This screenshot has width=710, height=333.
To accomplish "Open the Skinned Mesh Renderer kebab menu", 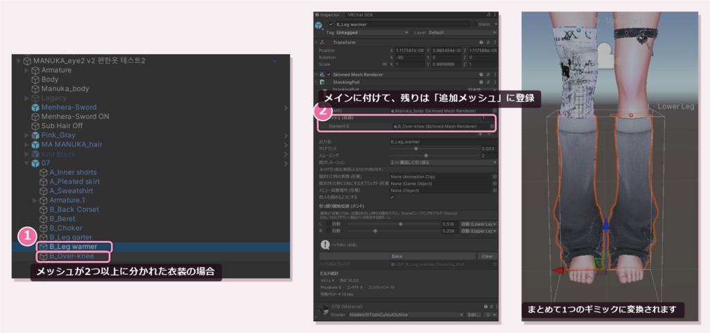I will coord(494,74).
